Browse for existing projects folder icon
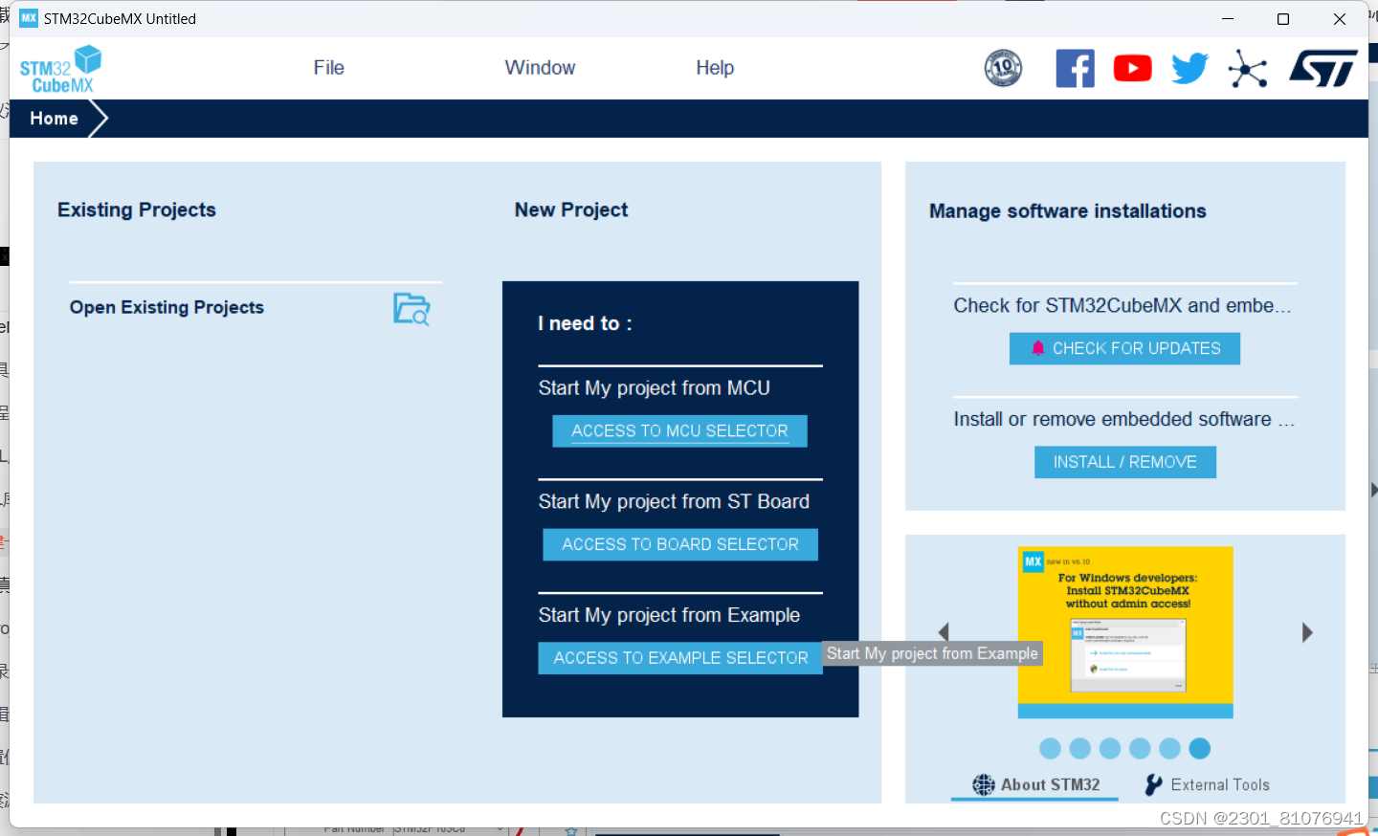1378x836 pixels. click(412, 309)
